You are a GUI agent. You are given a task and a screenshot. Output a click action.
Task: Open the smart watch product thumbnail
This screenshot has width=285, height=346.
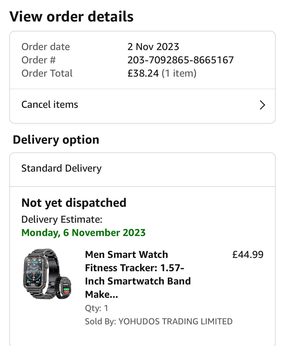pos(47,274)
